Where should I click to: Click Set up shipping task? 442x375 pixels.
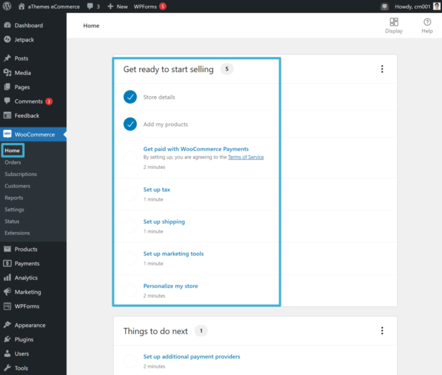164,222
